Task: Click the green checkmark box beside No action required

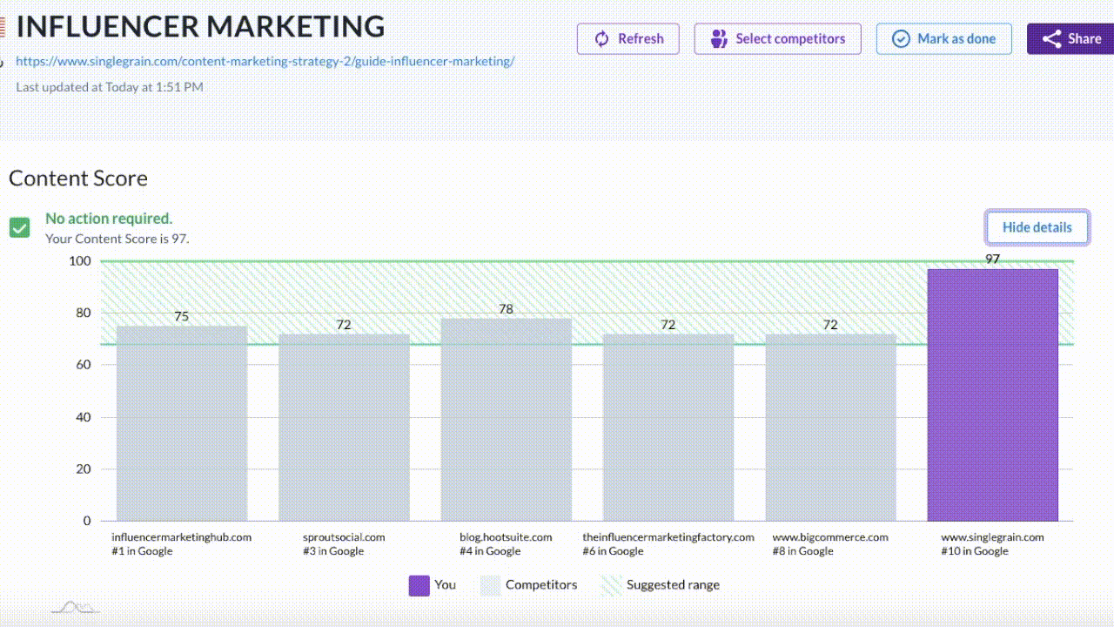Action: 19,227
